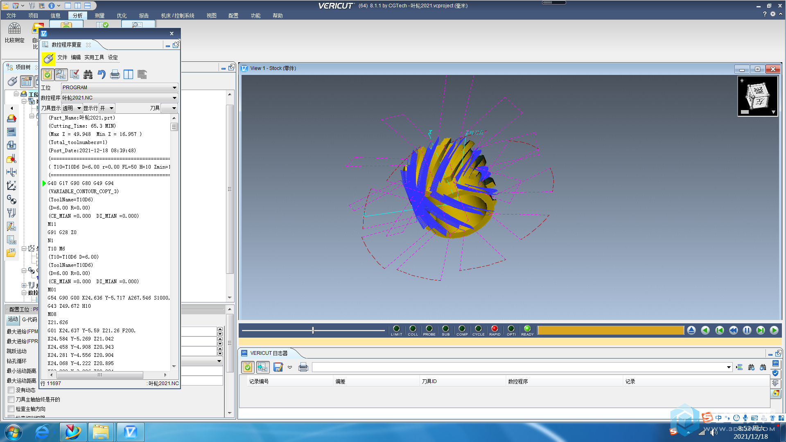This screenshot has width=786, height=442.
Task: Open the 刀具显示 透明 dropdown
Action: [72, 108]
